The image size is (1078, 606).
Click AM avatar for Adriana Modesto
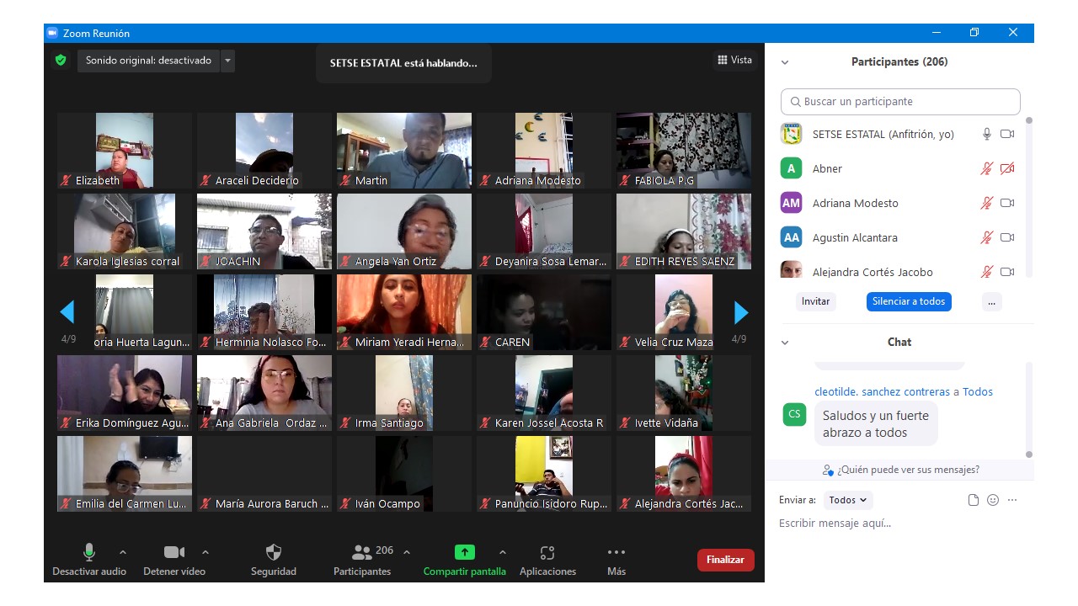click(791, 203)
